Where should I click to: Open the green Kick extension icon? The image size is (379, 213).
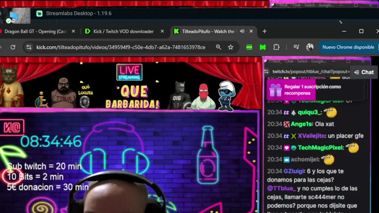pos(249,47)
